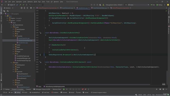Click the AAuraEnemy::InitAbilityActorInfo breadcrumb
This screenshot has width=170, height=96.
coord(54,86)
